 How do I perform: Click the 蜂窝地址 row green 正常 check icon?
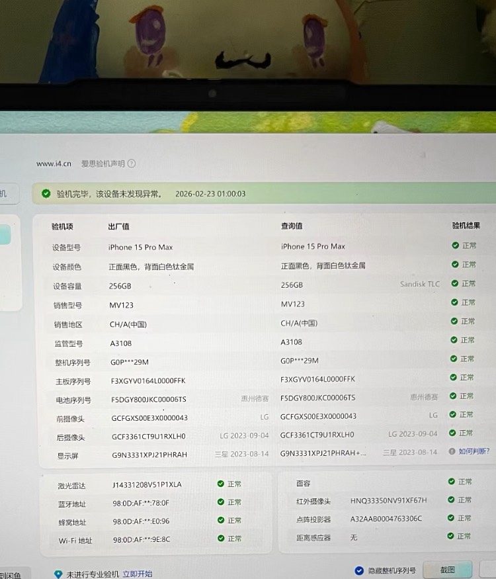point(221,520)
